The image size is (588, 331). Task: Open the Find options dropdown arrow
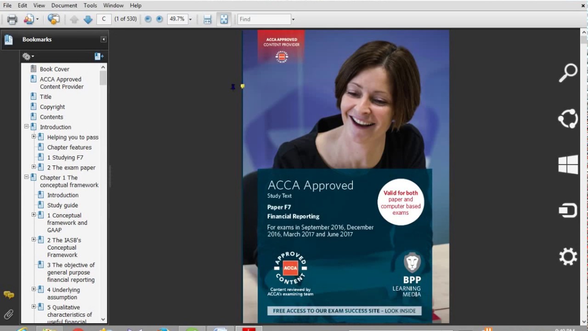pos(293,19)
